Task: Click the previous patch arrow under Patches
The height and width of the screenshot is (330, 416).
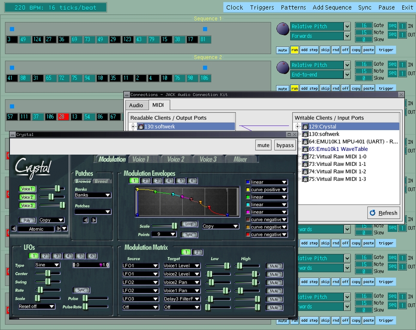Action: click(x=85, y=220)
